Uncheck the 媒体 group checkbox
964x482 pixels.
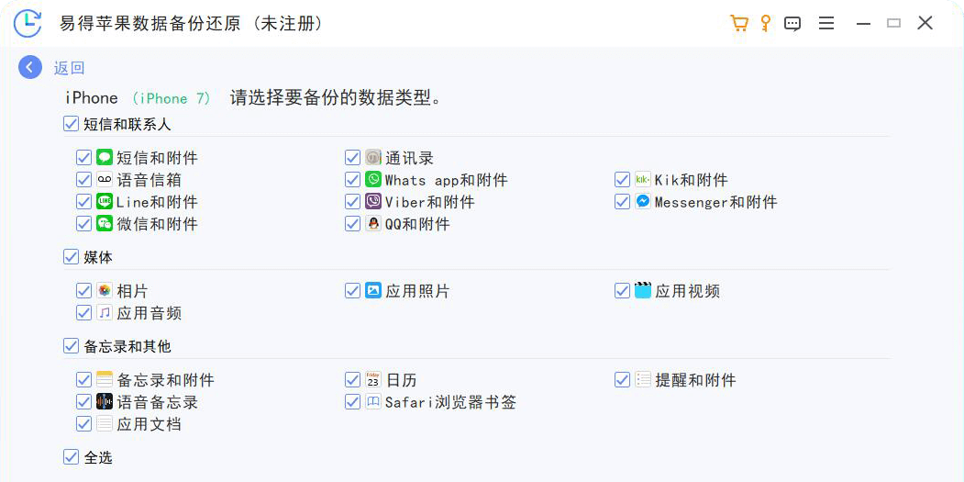(x=72, y=257)
